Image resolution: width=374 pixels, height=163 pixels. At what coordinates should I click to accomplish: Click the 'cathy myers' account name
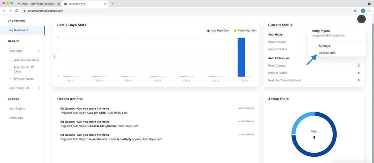click(x=321, y=31)
